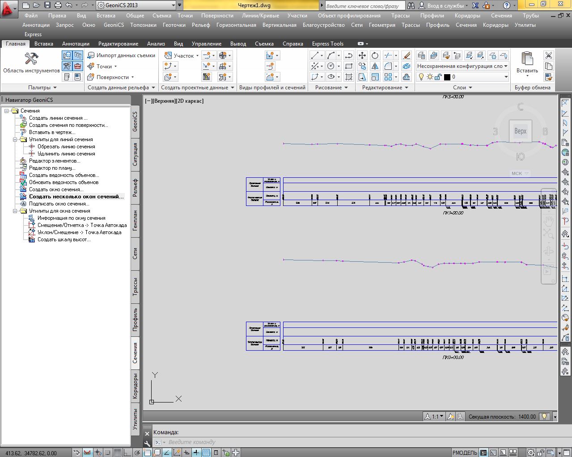Click the Cut scissors icon
This screenshot has height=457, width=572.
[x=549, y=55]
